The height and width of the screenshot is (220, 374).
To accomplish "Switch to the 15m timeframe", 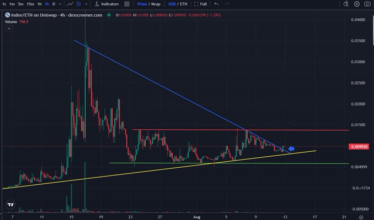I will [30, 4].
